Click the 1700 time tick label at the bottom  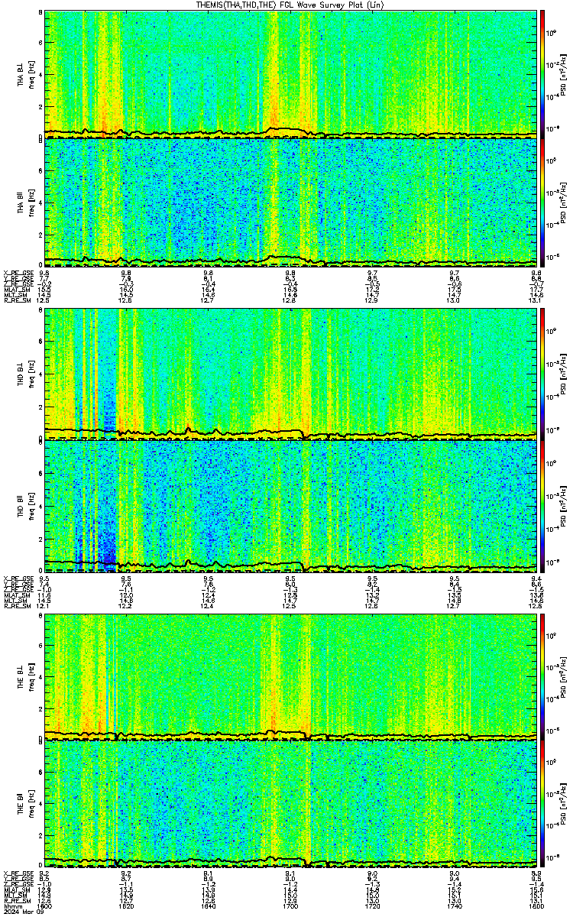(290, 906)
